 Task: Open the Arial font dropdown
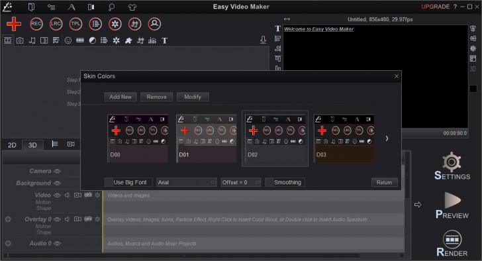pos(187,182)
